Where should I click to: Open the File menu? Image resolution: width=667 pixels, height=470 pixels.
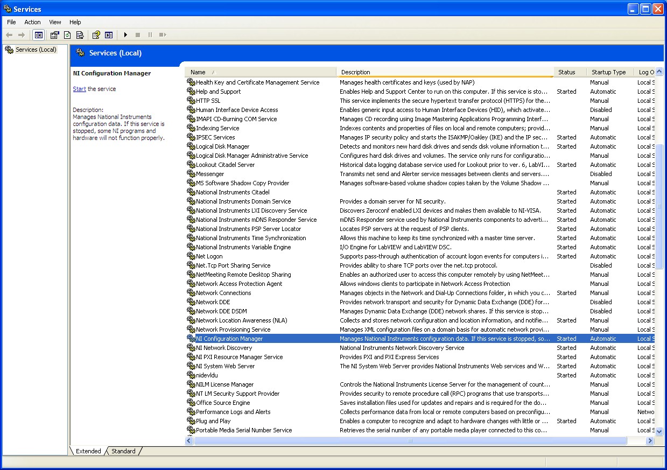[11, 22]
